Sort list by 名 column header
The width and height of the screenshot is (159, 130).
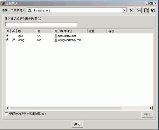[x=45, y=31]
